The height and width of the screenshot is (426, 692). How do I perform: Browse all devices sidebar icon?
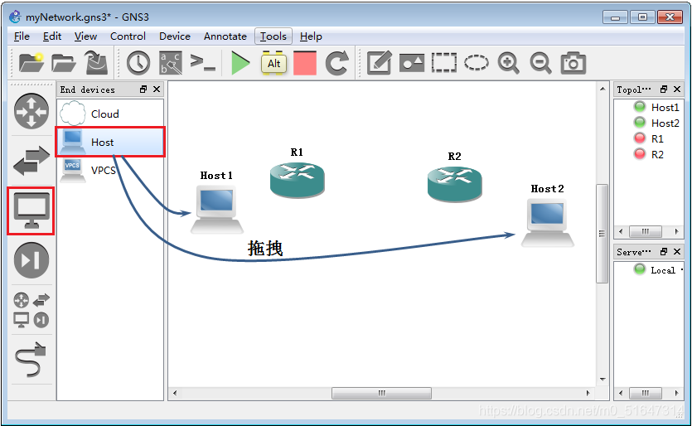point(31,310)
